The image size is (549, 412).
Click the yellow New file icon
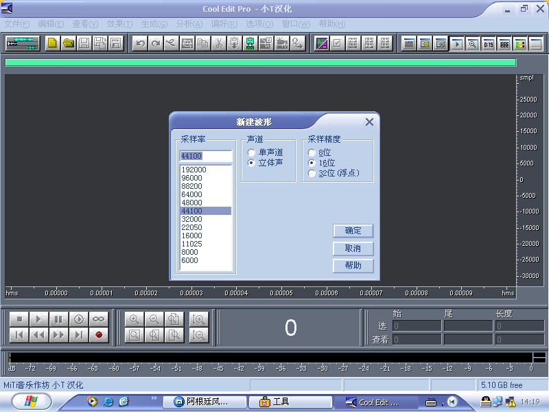click(53, 43)
